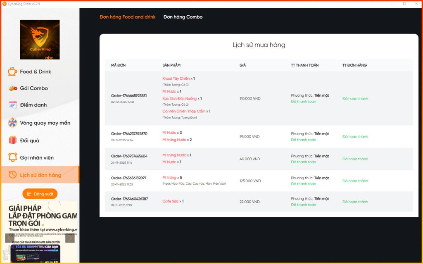Image resolution: width=423 pixels, height=264 pixels.
Task: Open the Khoai Tây Chiên product link
Action: (x=176, y=78)
